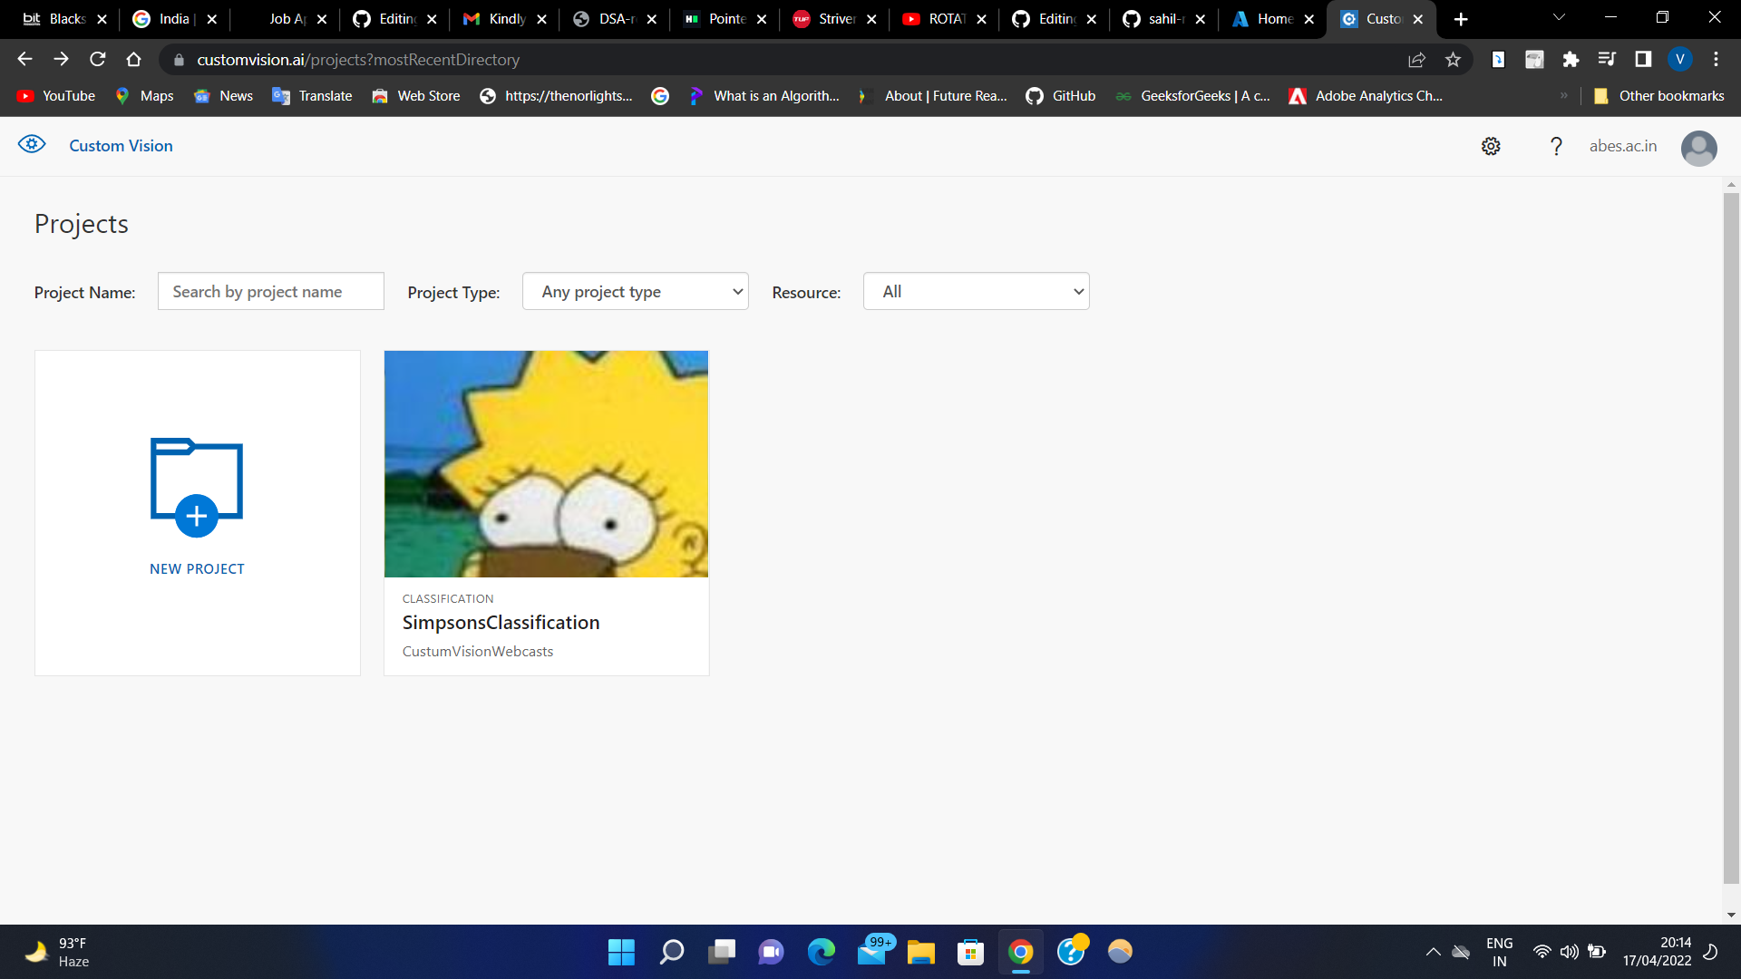Screen dimensions: 1741x979
Task: Click the user account avatar icon
Action: point(1698,149)
